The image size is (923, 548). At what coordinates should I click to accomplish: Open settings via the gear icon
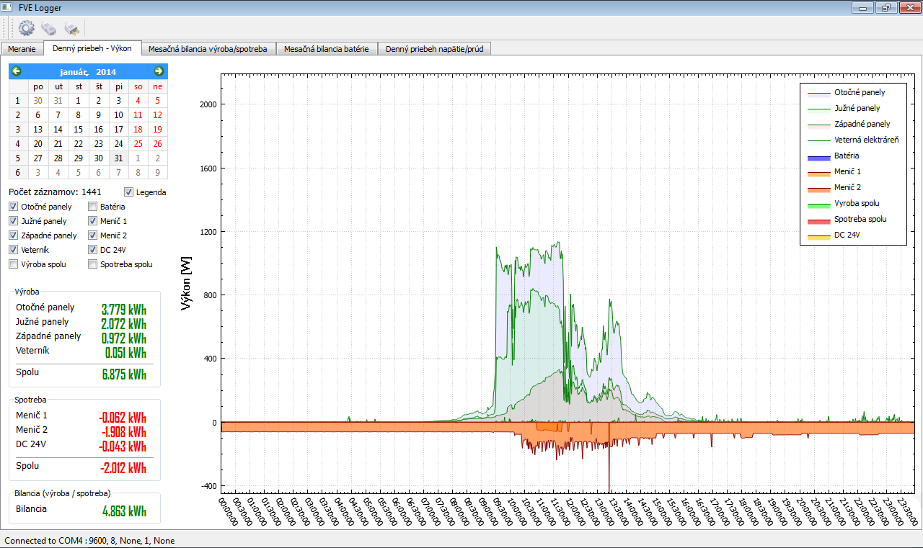pyautogui.click(x=27, y=28)
